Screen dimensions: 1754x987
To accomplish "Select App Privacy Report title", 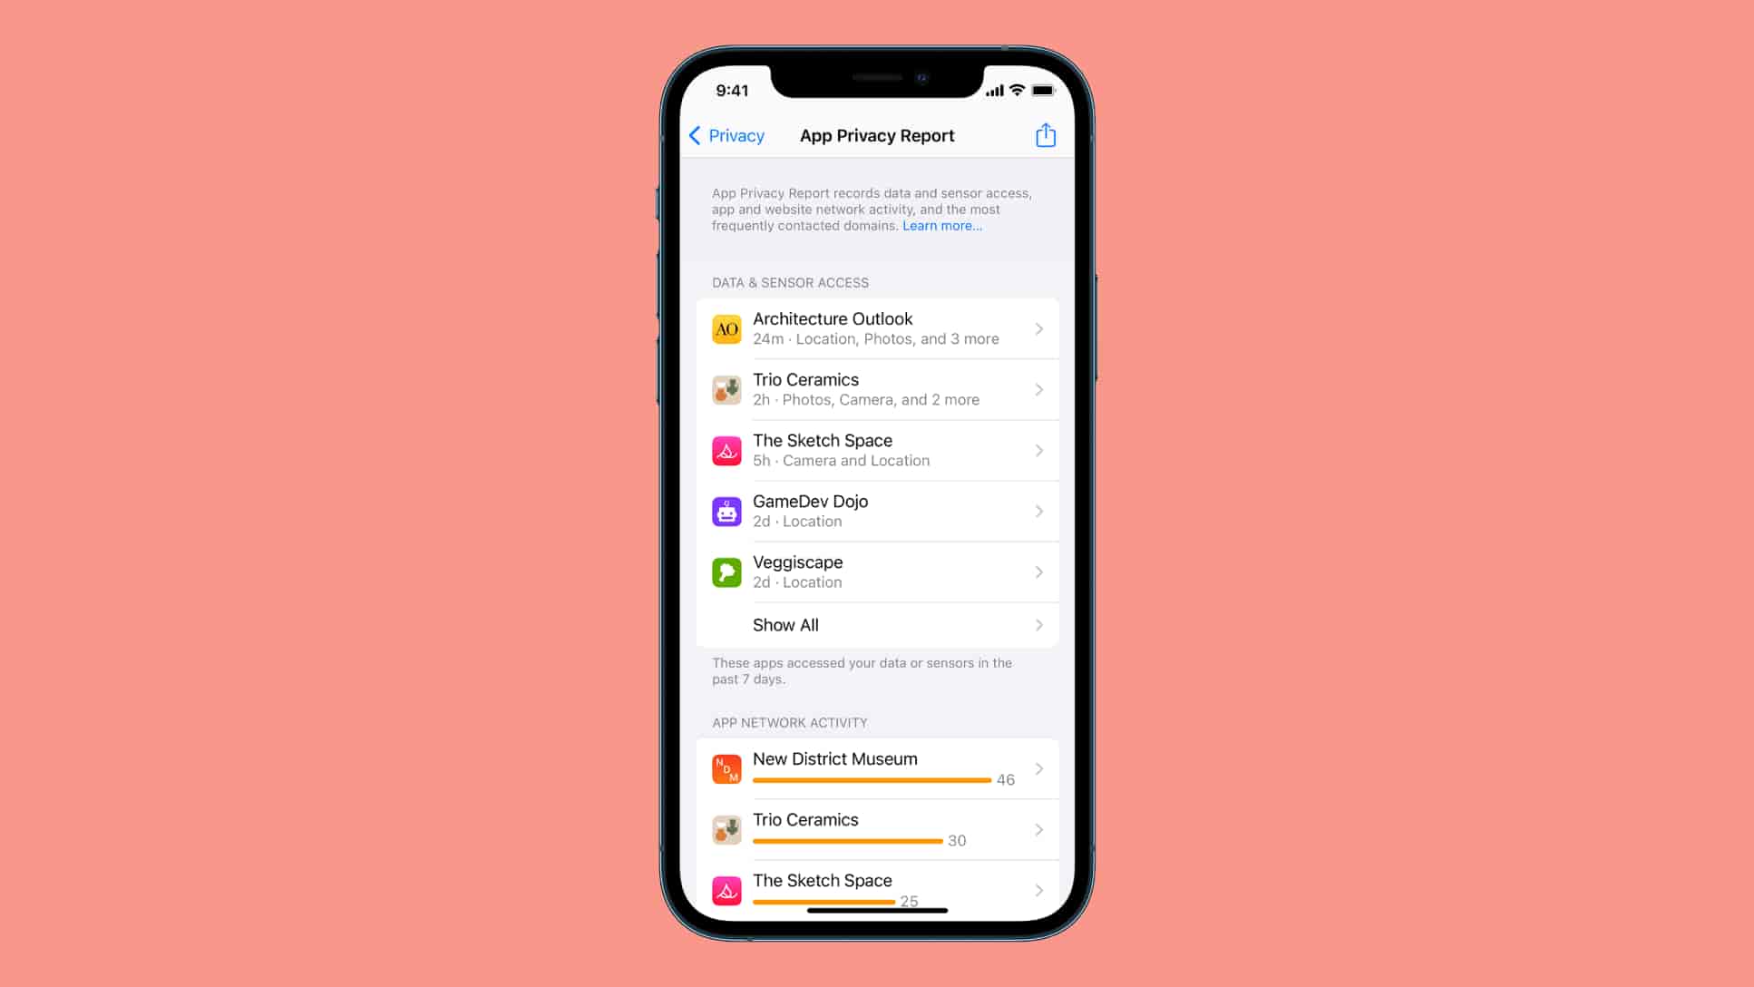I will coord(877,135).
